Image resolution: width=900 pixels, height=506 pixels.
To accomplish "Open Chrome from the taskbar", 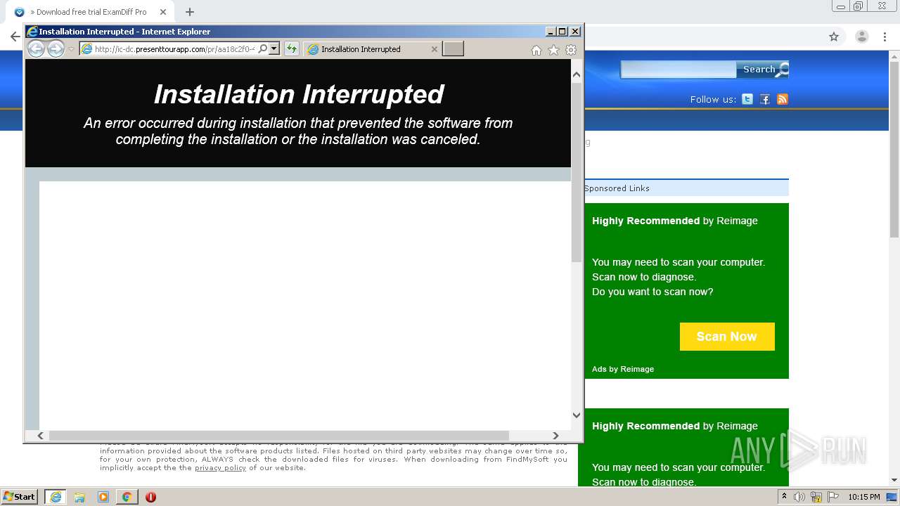I will [127, 497].
